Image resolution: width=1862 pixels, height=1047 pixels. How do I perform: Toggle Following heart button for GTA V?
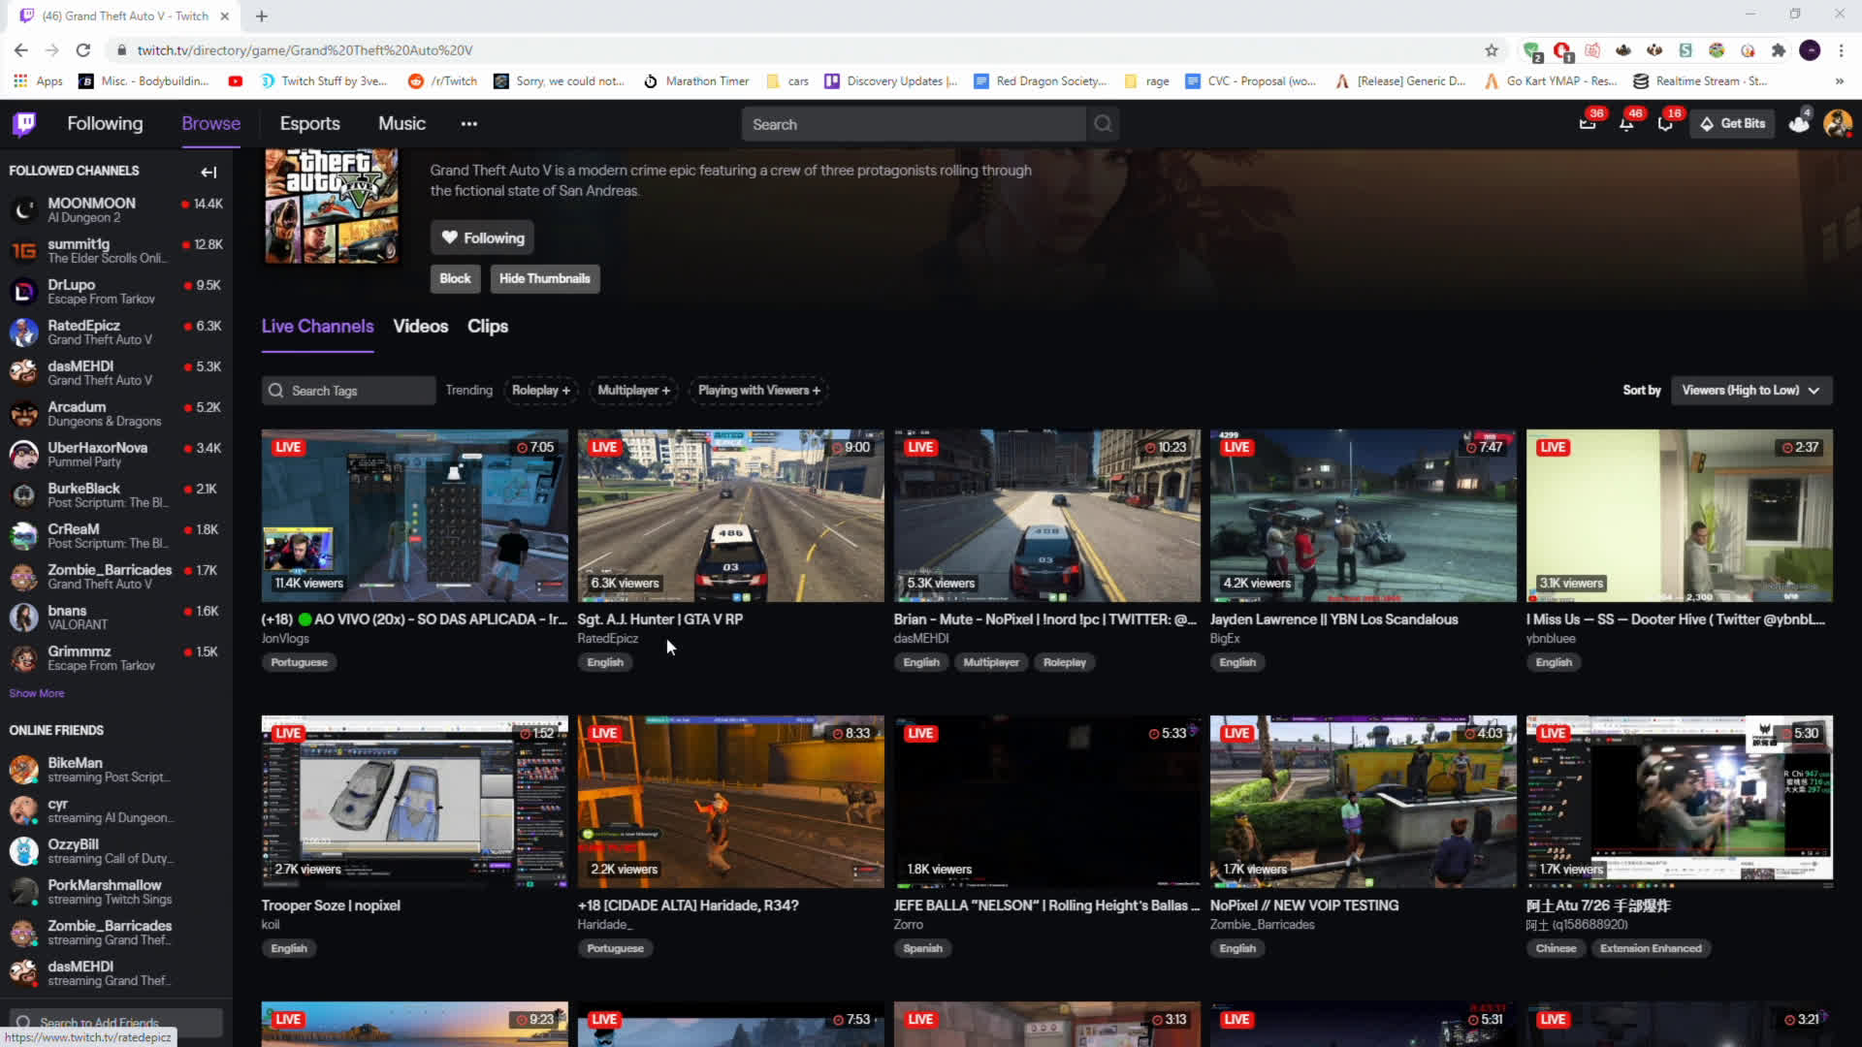(x=482, y=238)
